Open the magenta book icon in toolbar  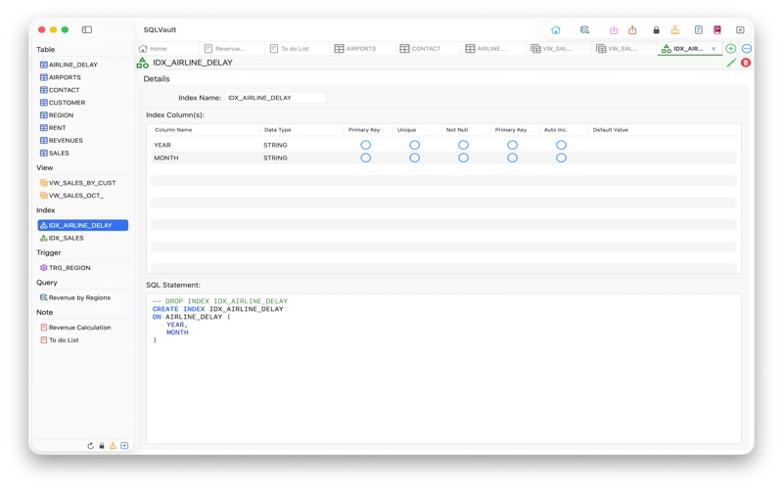point(717,30)
